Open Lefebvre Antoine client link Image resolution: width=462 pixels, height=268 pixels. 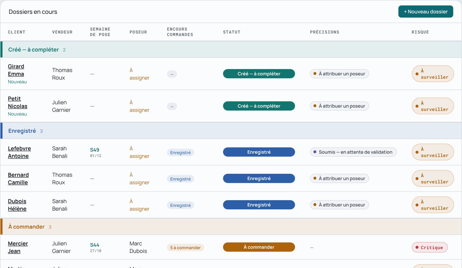tap(19, 152)
